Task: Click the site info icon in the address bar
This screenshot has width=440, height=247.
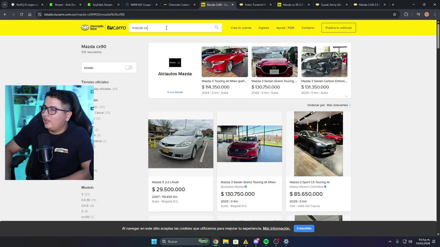Action: 39,14
